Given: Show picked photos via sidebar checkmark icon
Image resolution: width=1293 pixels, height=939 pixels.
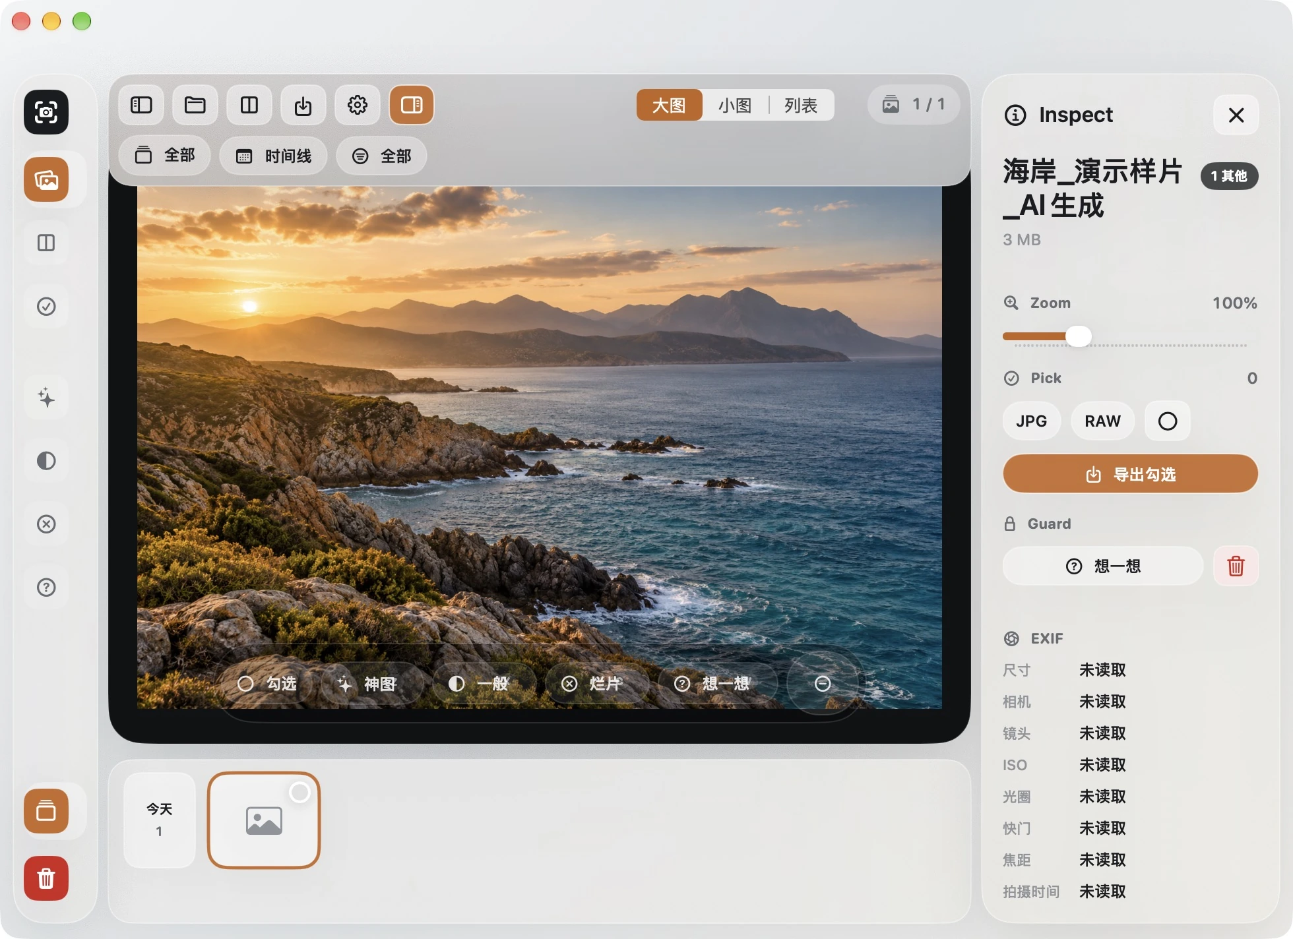Looking at the screenshot, I should 46,306.
